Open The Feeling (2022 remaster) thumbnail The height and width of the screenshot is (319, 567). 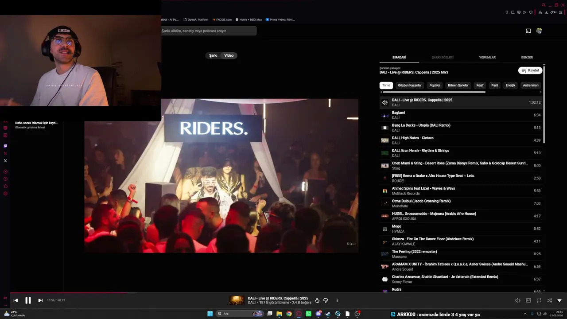coord(384,254)
